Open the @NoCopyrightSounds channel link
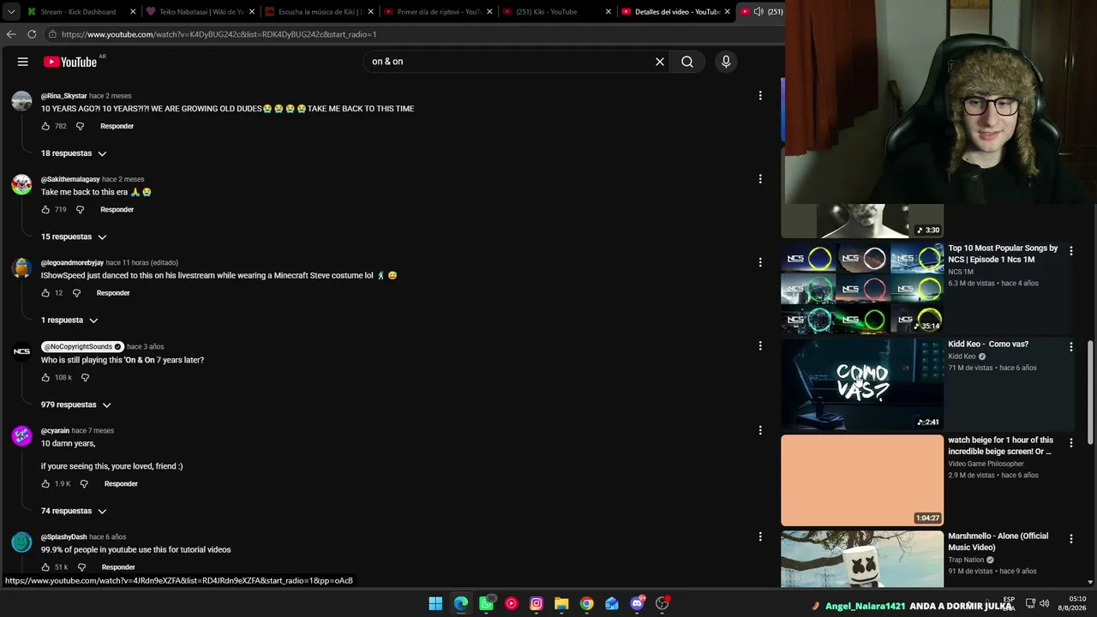Image resolution: width=1097 pixels, height=617 pixels. pos(82,346)
